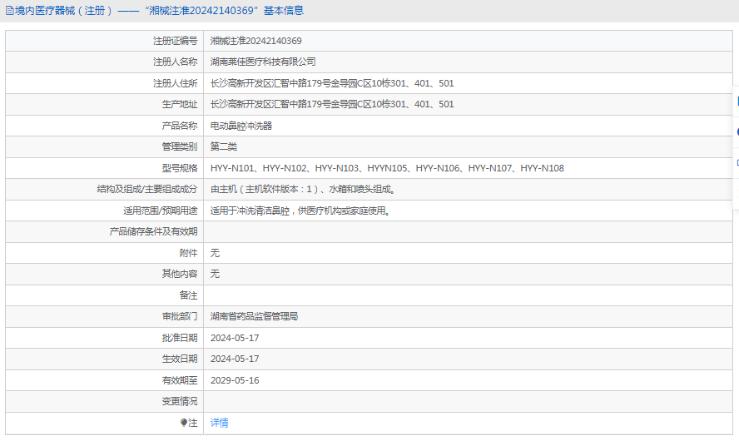Select management class value 第二类
This screenshot has width=739, height=441.
pos(223,146)
